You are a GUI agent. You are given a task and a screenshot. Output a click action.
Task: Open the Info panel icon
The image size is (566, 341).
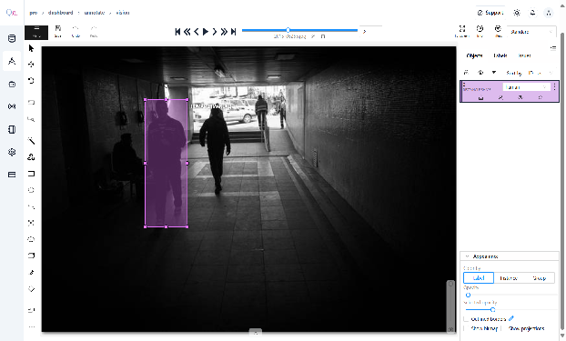480,32
